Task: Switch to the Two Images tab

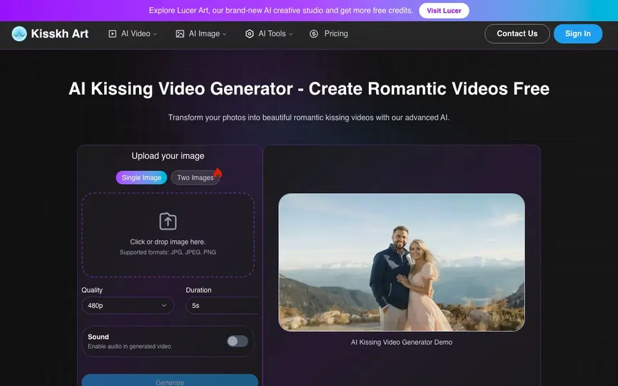Action: click(x=195, y=178)
